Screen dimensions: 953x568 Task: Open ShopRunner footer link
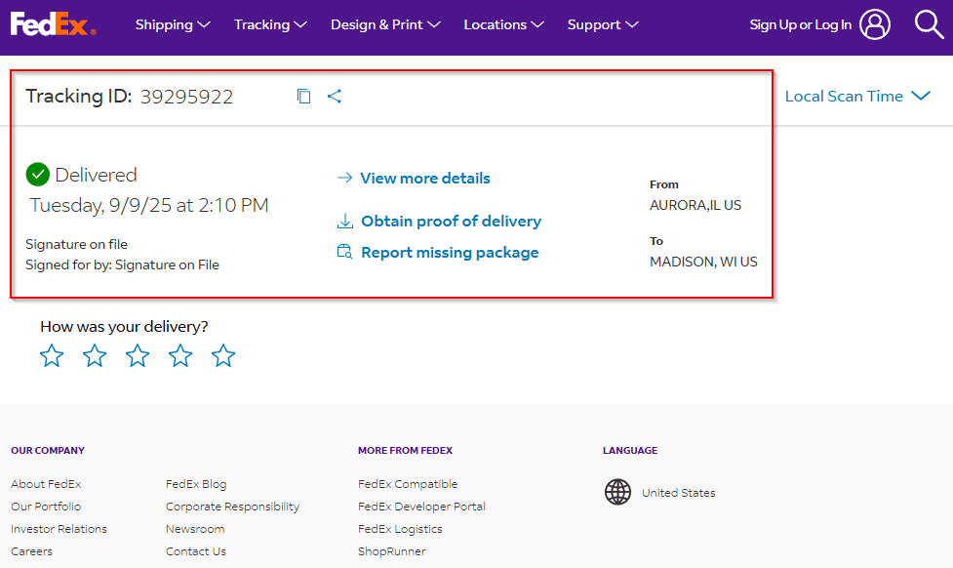click(392, 551)
